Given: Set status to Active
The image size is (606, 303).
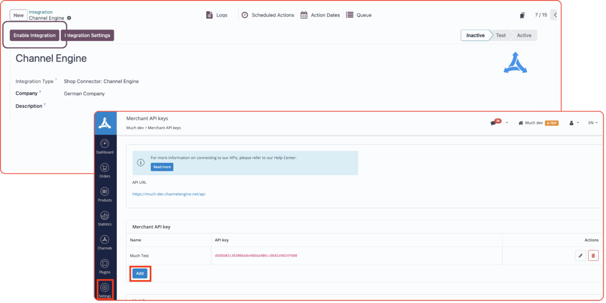Looking at the screenshot, I should coord(524,35).
